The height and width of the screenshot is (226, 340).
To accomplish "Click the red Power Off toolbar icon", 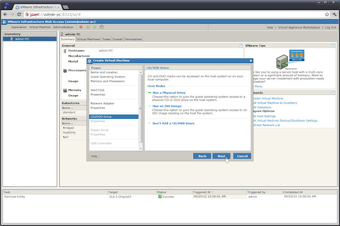I will (x=81, y=27).
